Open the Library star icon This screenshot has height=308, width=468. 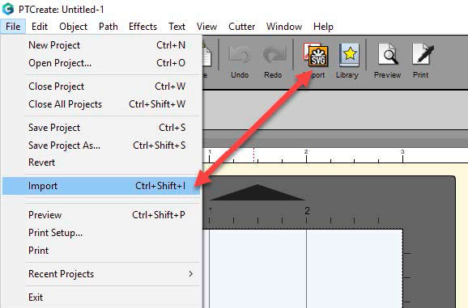[x=349, y=55]
